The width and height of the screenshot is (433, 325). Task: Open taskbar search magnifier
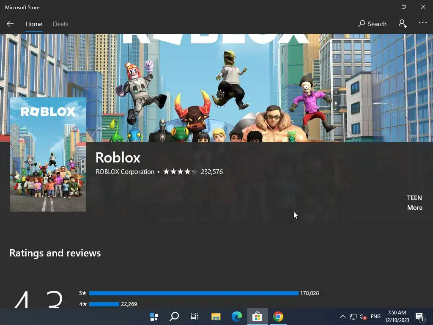[x=174, y=317]
